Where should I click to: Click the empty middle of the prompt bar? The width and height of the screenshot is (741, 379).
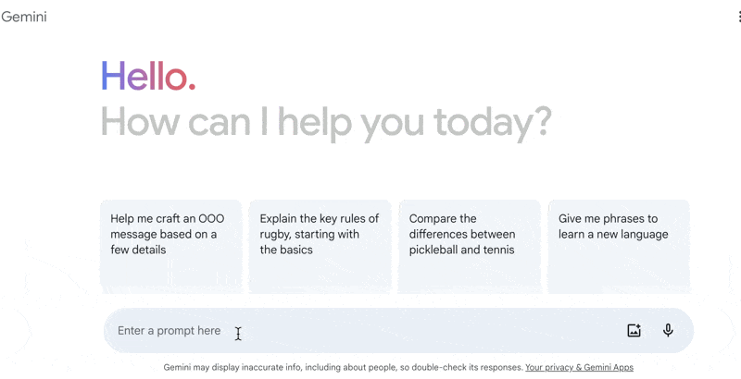pyautogui.click(x=425, y=330)
